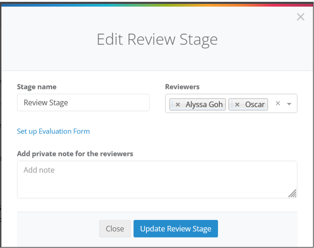
Task: Click empty space inside Reviewers select box
Action: click(x=271, y=108)
